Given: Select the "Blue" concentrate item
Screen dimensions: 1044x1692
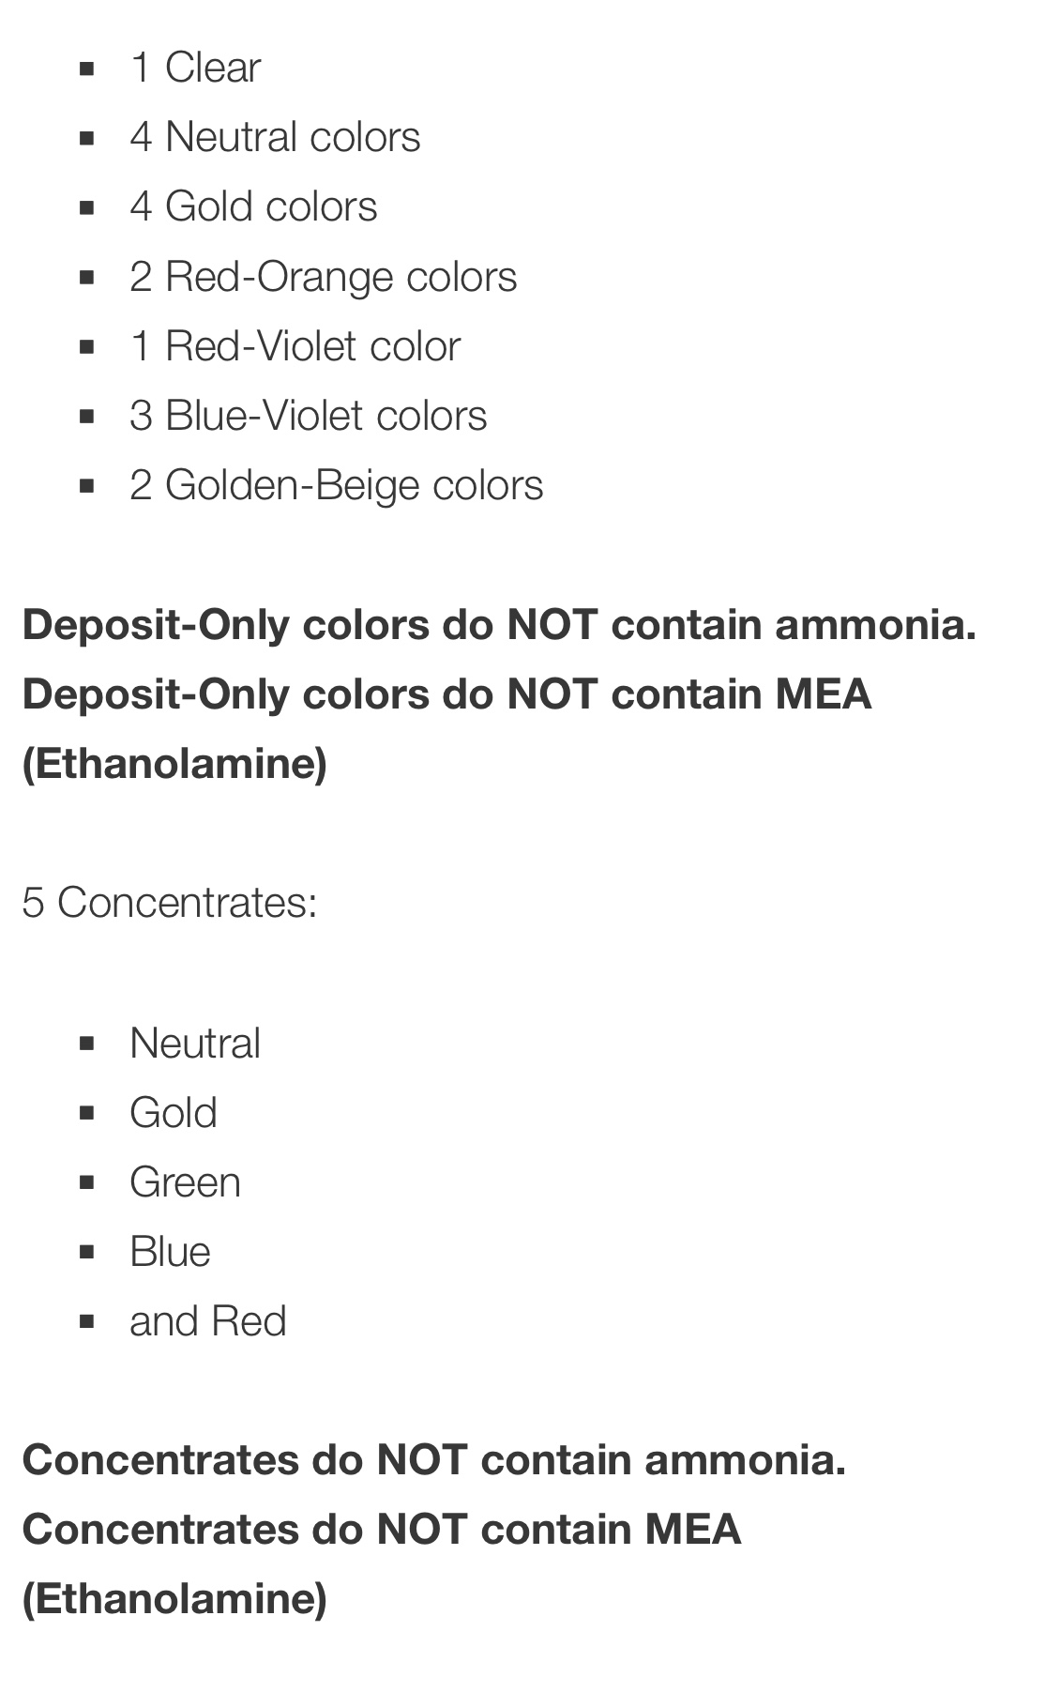Looking at the screenshot, I should (170, 1252).
